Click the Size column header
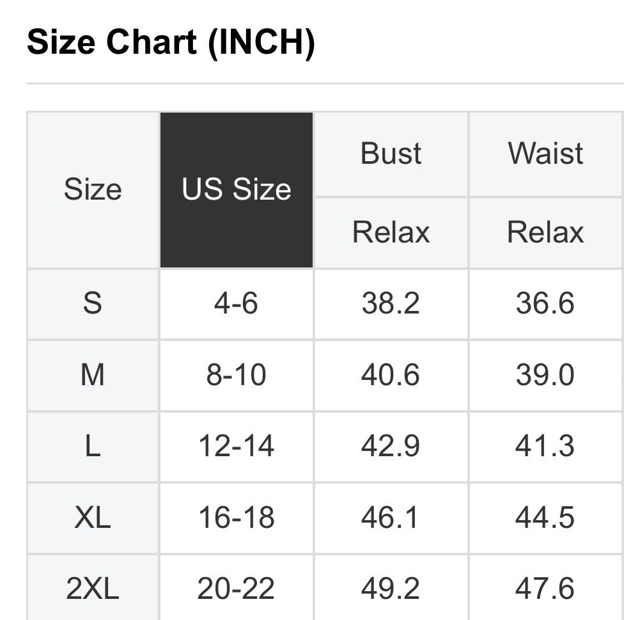624x620 pixels. tap(93, 190)
